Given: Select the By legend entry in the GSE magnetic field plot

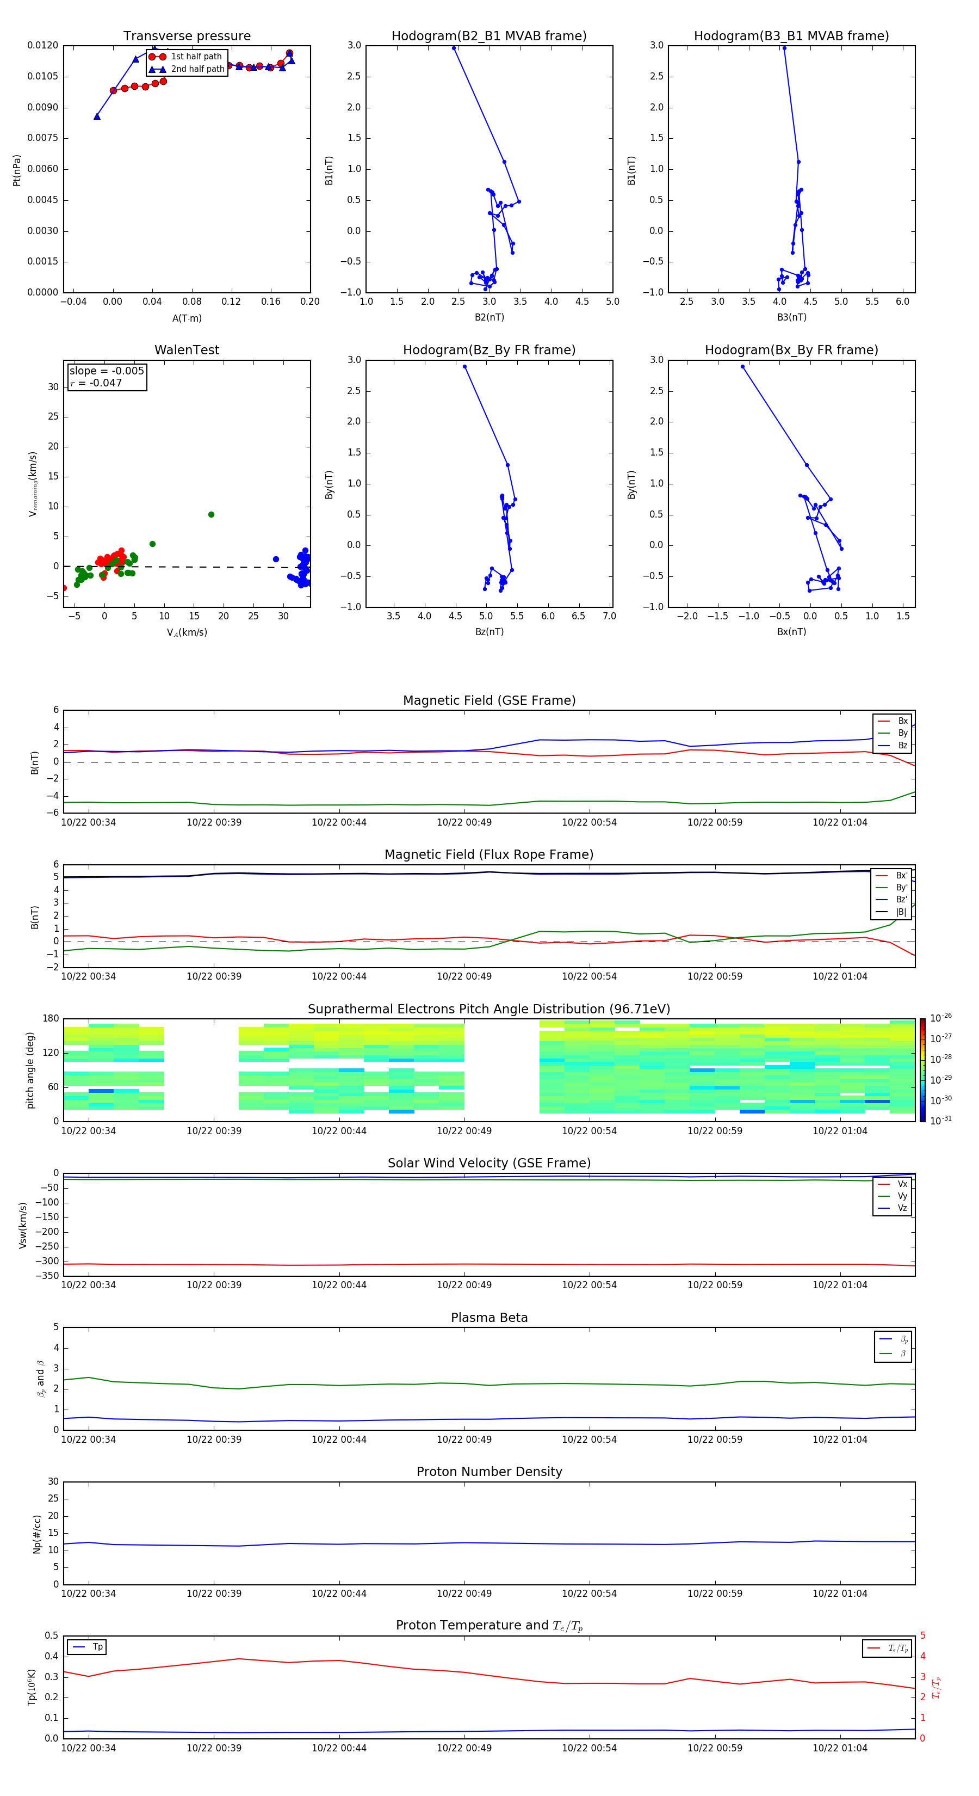Looking at the screenshot, I should coord(893,734).
